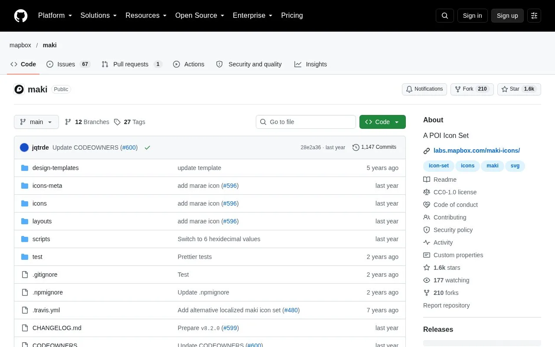Click the scripts folder icon

25,239
